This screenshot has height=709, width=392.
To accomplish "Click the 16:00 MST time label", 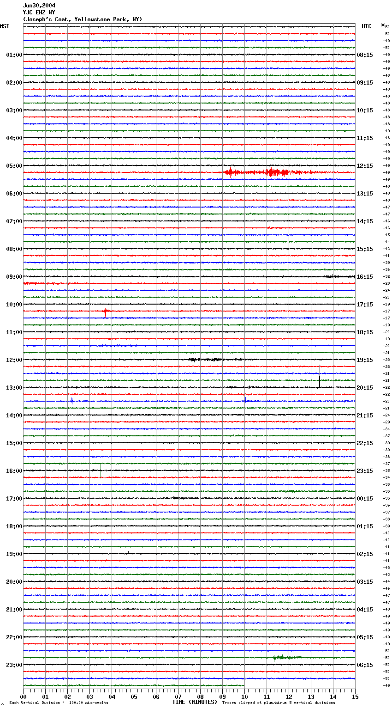I will (14, 471).
